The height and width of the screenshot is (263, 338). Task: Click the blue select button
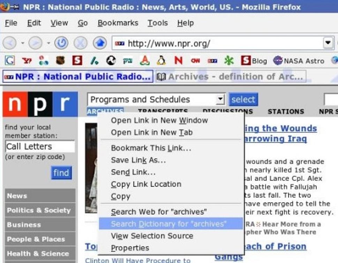243,100
